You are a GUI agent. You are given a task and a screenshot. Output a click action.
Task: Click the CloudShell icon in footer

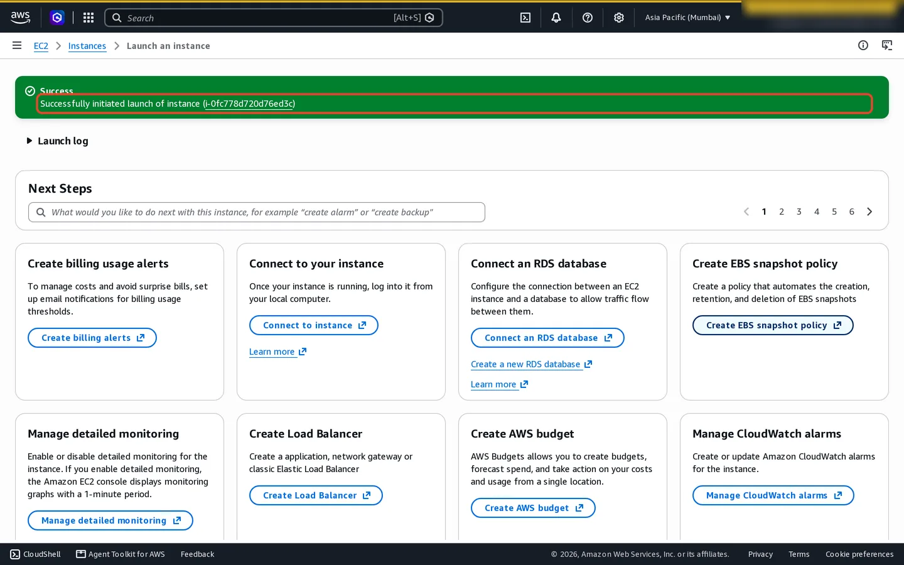click(15, 554)
